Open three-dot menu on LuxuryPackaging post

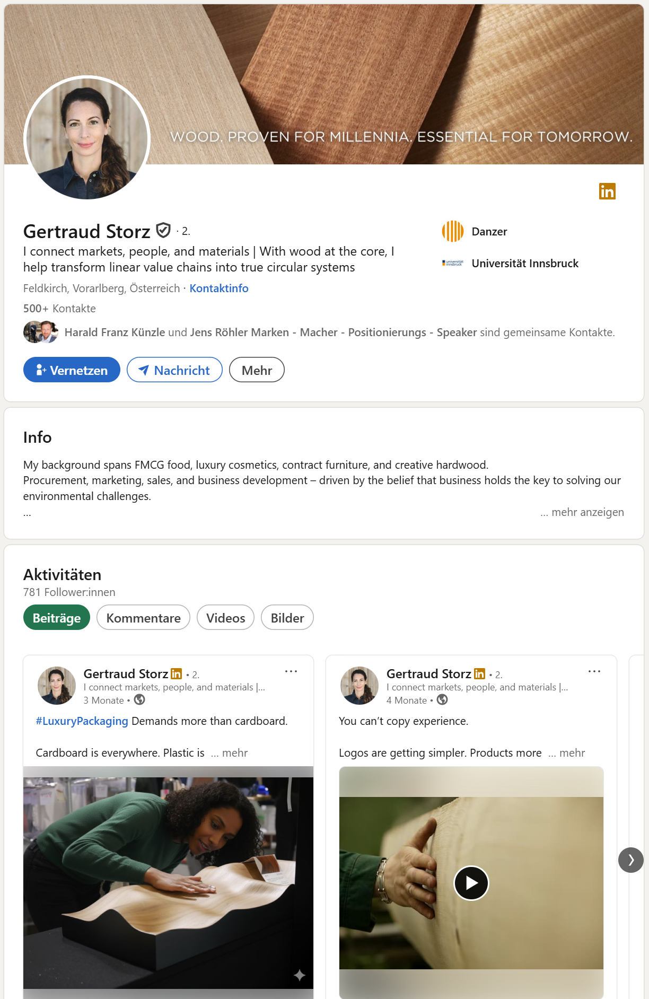point(291,671)
